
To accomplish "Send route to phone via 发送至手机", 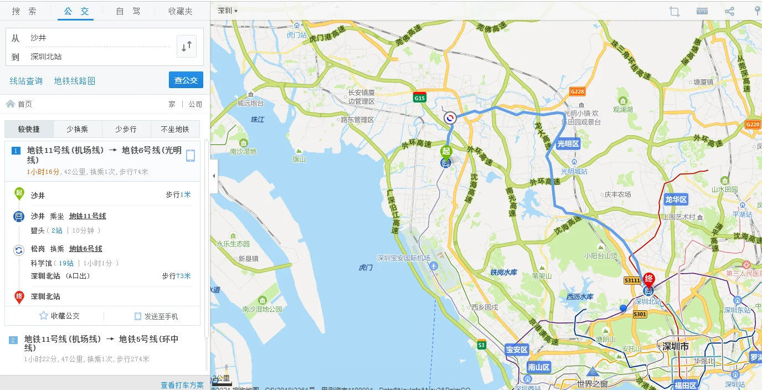I will (159, 316).
